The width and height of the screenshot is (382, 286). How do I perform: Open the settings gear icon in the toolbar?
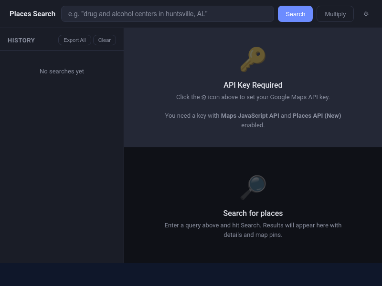coord(366,14)
